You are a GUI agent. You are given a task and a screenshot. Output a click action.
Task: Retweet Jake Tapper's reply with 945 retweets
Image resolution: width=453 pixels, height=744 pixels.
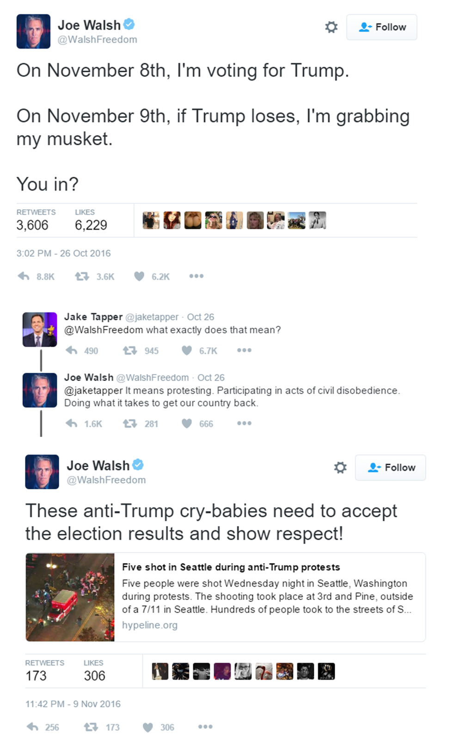click(x=130, y=350)
